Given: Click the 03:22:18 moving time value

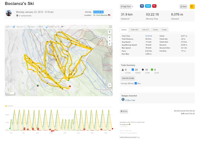Looking at the screenshot, I should tap(152, 14).
